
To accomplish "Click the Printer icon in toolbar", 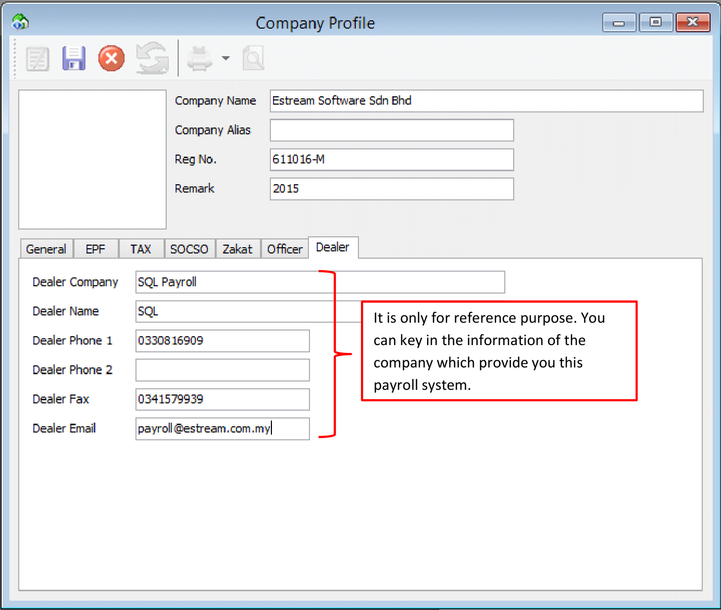I will (x=200, y=58).
